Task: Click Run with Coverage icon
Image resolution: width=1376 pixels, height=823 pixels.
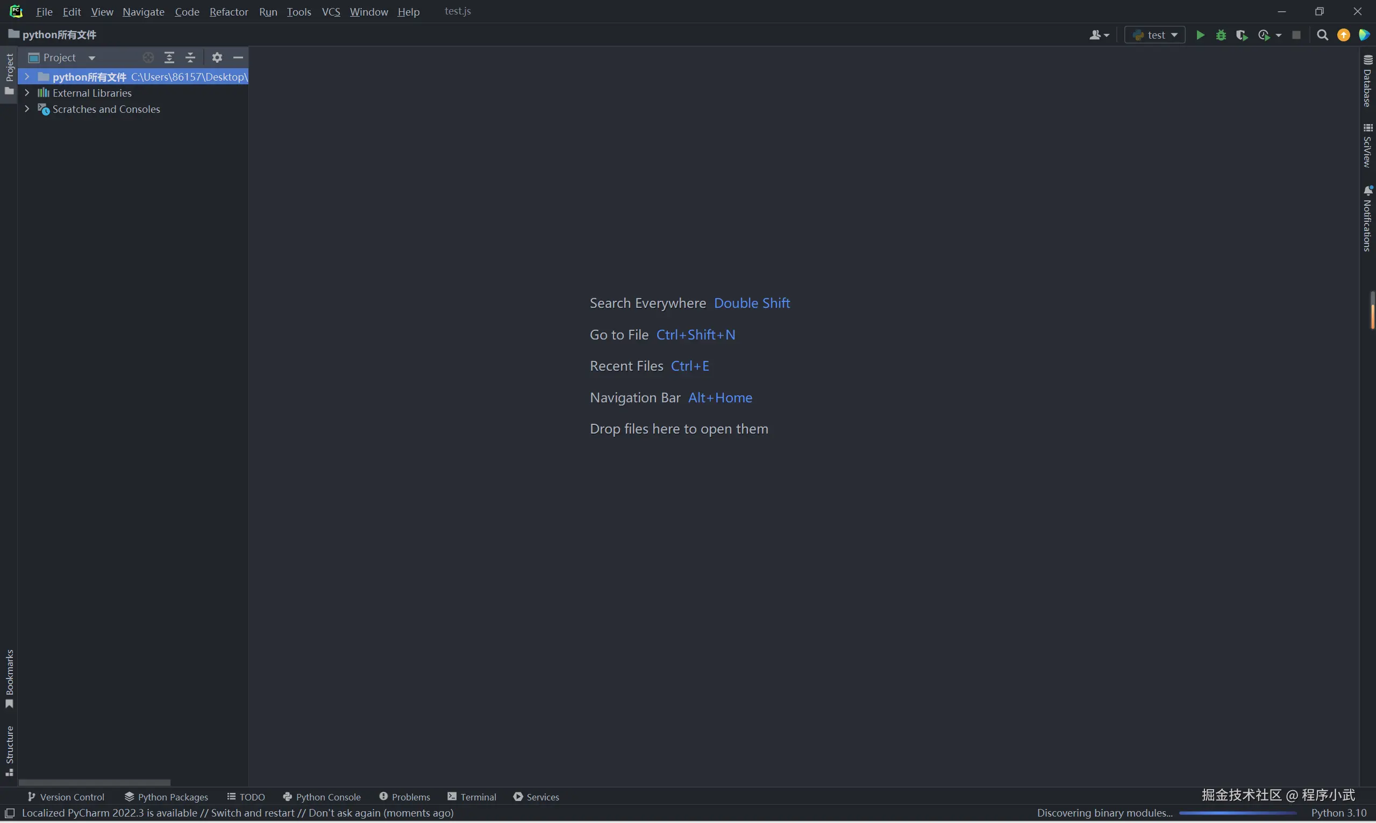Action: pos(1242,35)
